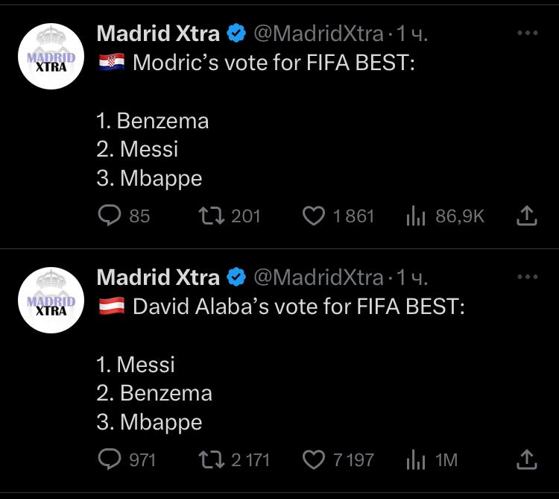559x499 pixels.
Task: Retweet the Modric FIFA BEST tweet
Action: [x=209, y=216]
